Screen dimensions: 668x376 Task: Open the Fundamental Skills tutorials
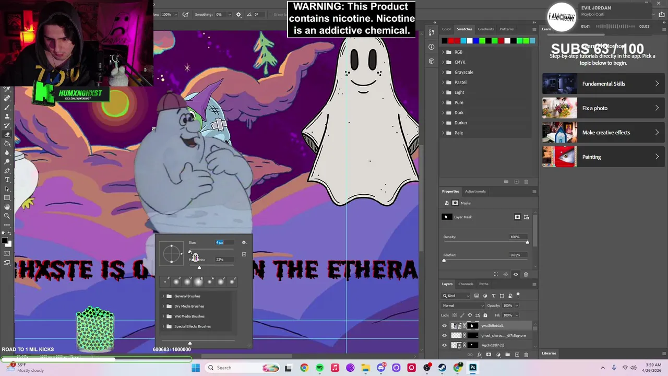[603, 84]
